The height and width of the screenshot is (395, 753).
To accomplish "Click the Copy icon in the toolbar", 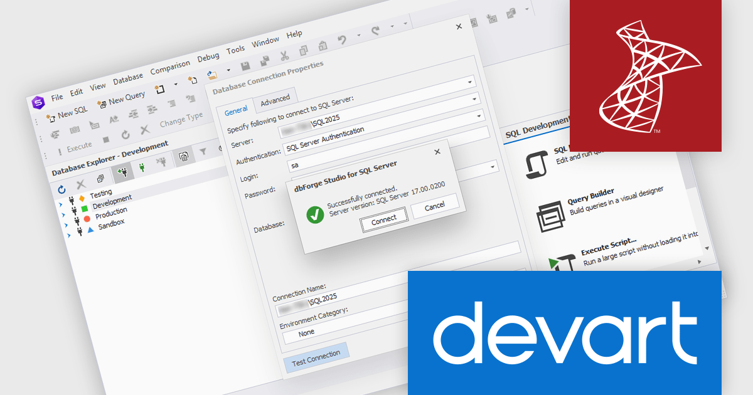I will pyautogui.click(x=304, y=50).
